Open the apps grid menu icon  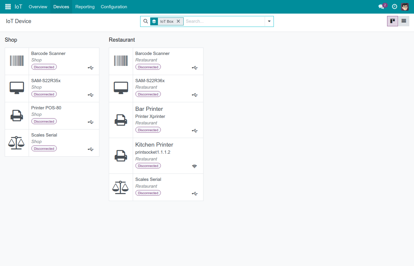[8, 7]
